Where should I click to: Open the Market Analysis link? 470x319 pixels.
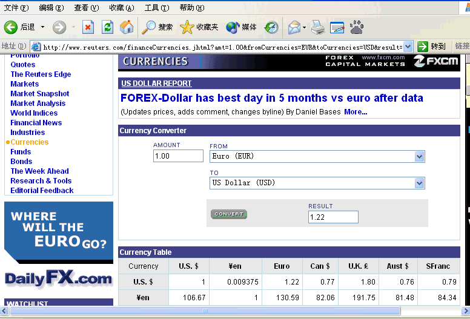[38, 104]
